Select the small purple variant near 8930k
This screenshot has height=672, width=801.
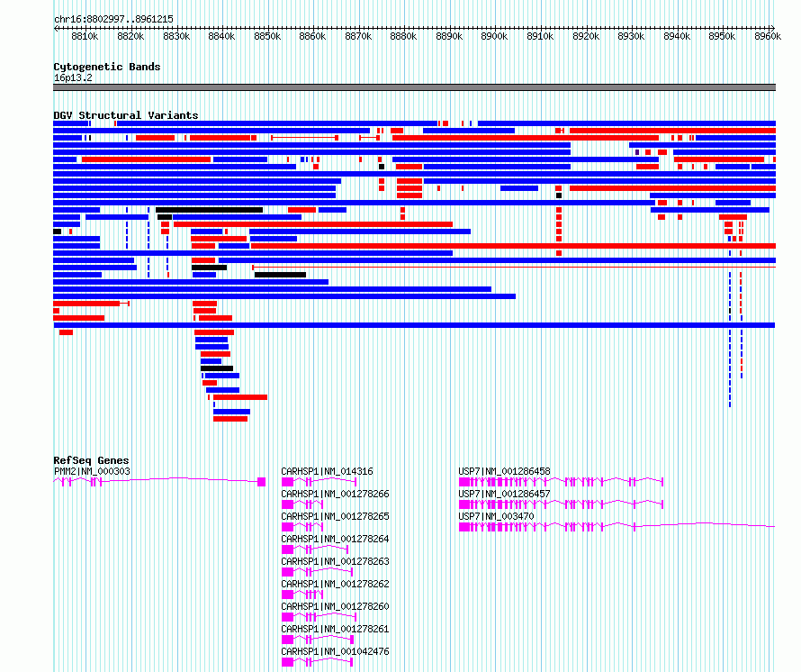pos(637,152)
